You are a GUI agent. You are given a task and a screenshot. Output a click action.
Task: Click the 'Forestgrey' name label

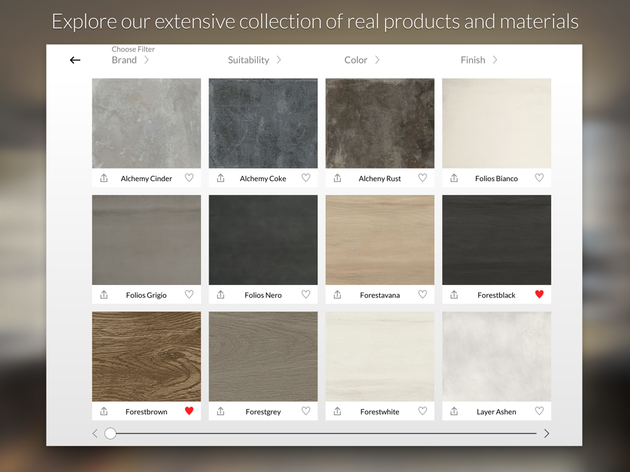(x=263, y=412)
